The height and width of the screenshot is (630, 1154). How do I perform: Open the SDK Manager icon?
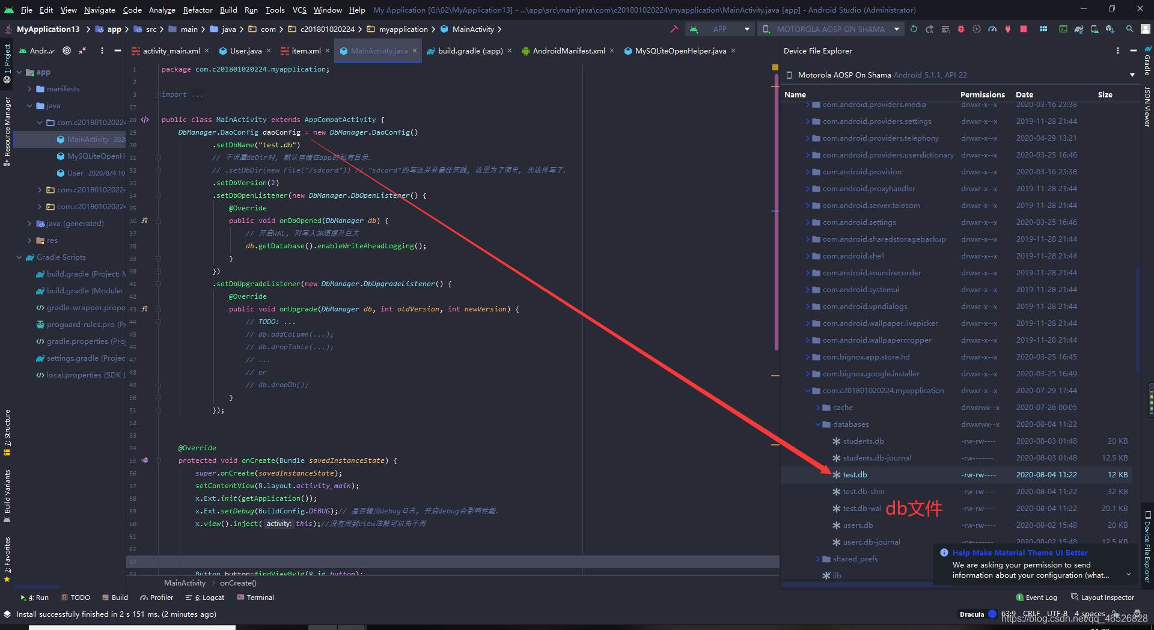(1110, 29)
